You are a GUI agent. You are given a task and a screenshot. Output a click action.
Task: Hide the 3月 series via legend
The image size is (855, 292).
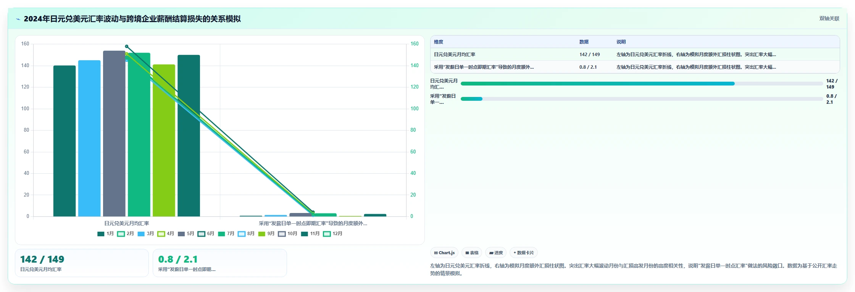coord(145,234)
